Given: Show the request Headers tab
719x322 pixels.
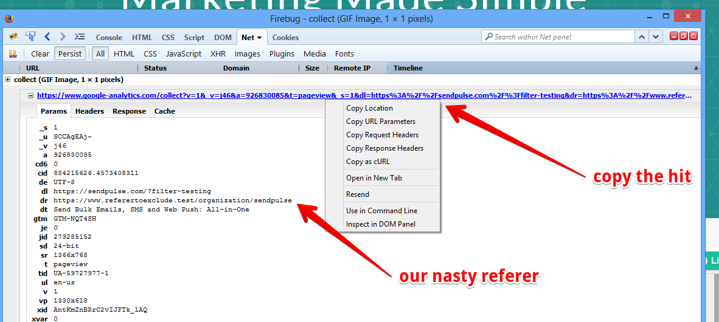Looking at the screenshot, I should click(x=90, y=111).
